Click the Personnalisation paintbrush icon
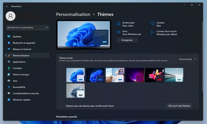This screenshot has width=207, height=124. [9, 56]
